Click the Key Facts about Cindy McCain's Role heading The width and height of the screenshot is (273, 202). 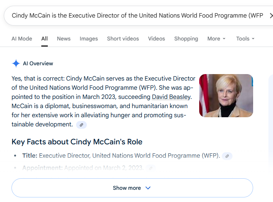pos(77,142)
